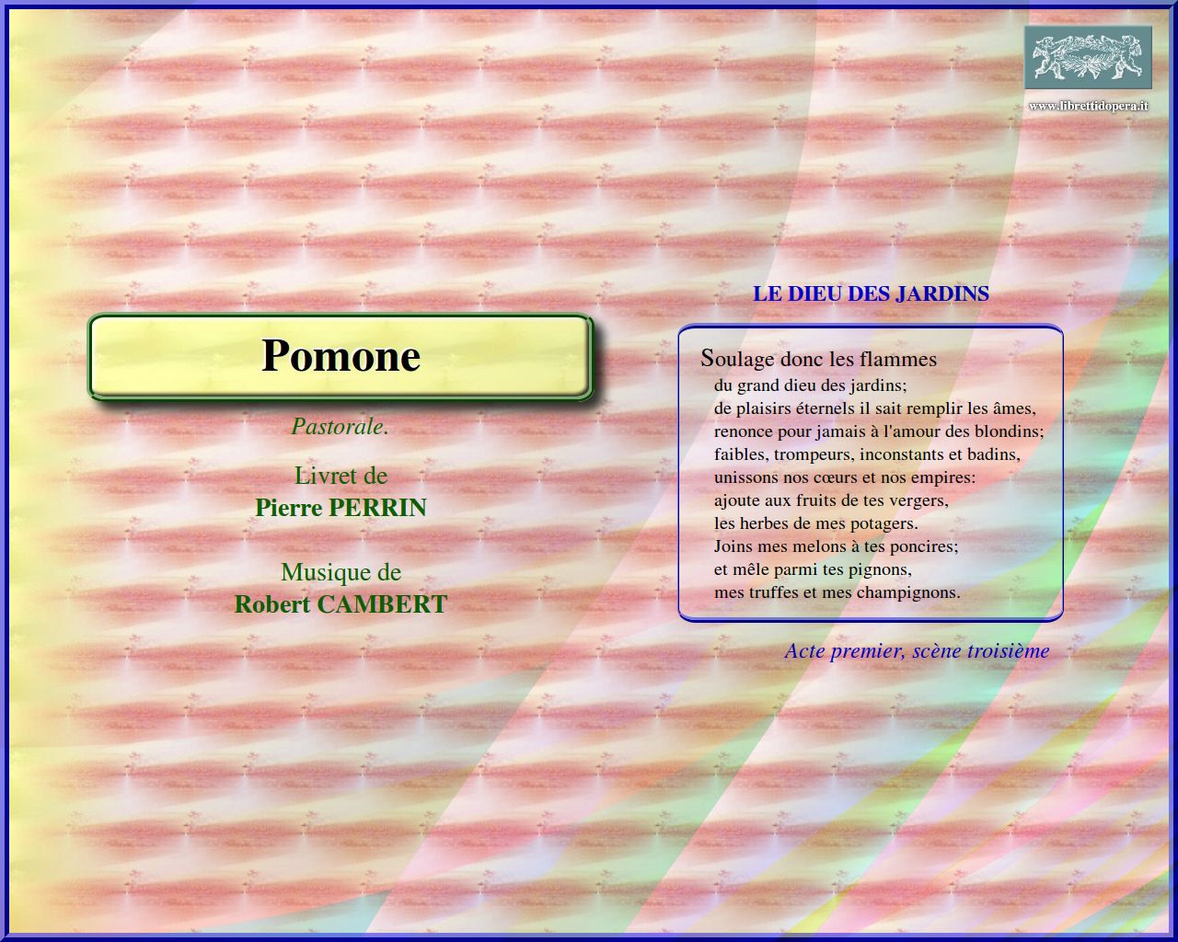Click the Robert CAMBERT name
Viewport: 1178px width, 942px height.
[341, 604]
